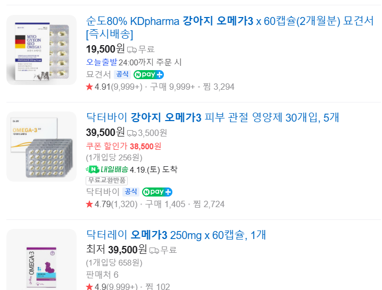Click the 공식 badge next to 묘견서
382x290 pixels.
[122, 74]
